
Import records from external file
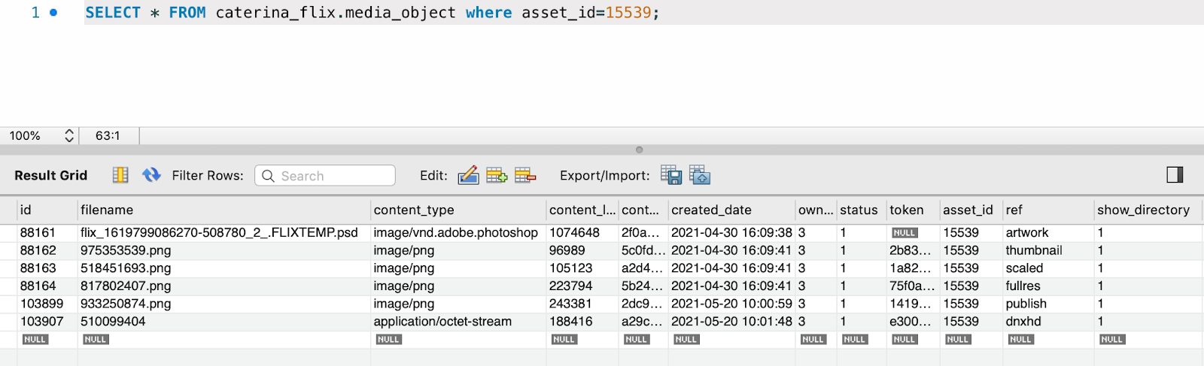pos(700,175)
